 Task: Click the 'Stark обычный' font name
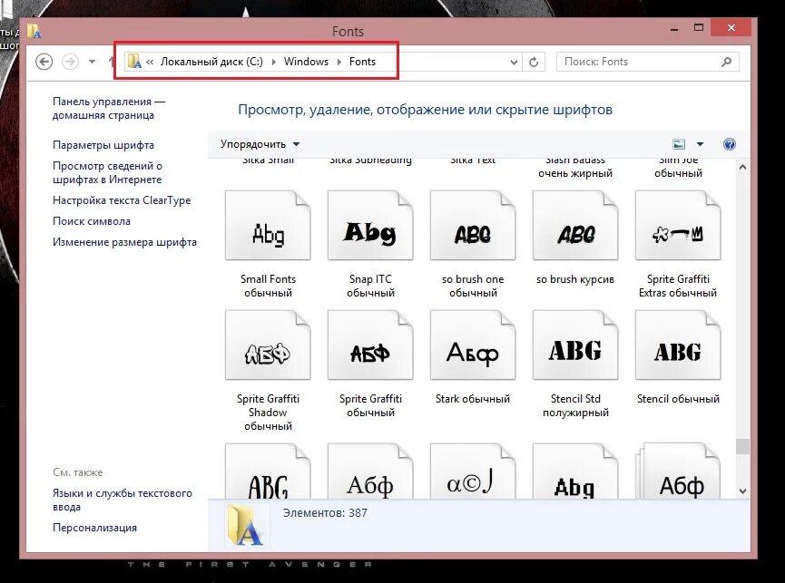pos(473,399)
